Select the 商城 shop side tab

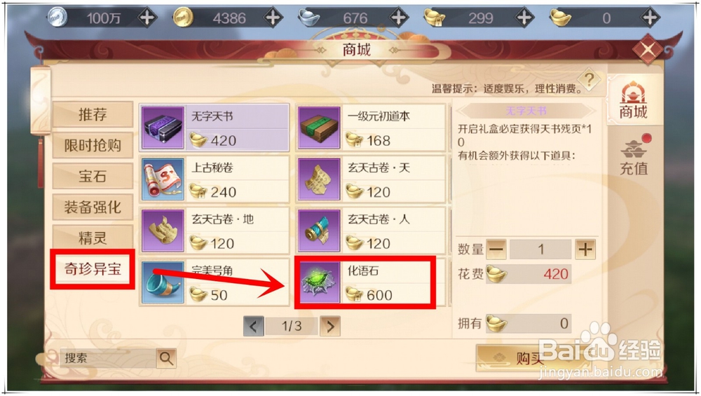click(x=633, y=100)
